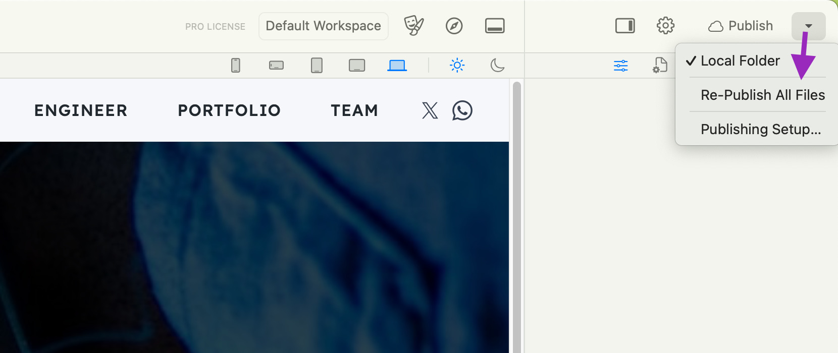This screenshot has height=353, width=838.
Task: Switch to dark mode moon icon
Action: click(497, 65)
